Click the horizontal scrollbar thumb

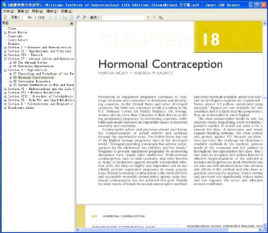[x=154, y=229]
